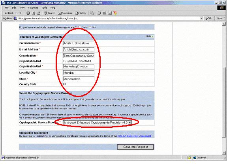
Task: Select No for certificate request generated
Action: (x=90, y=27)
